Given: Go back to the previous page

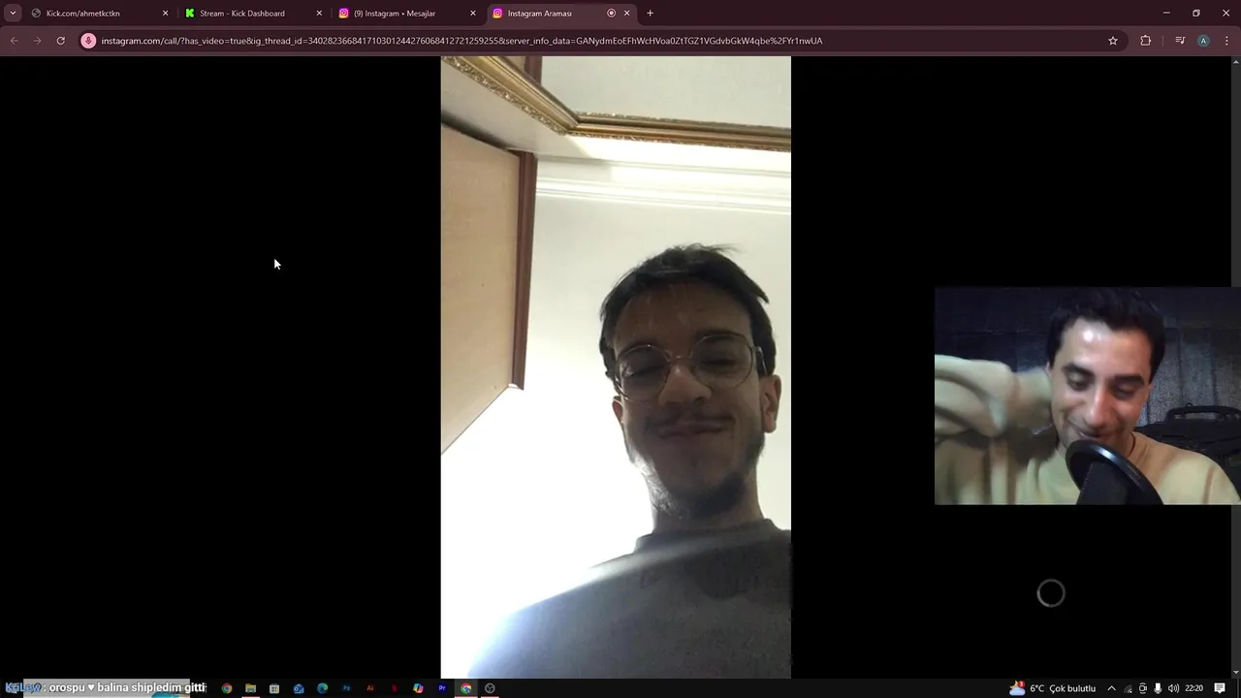Looking at the screenshot, I should tap(14, 41).
